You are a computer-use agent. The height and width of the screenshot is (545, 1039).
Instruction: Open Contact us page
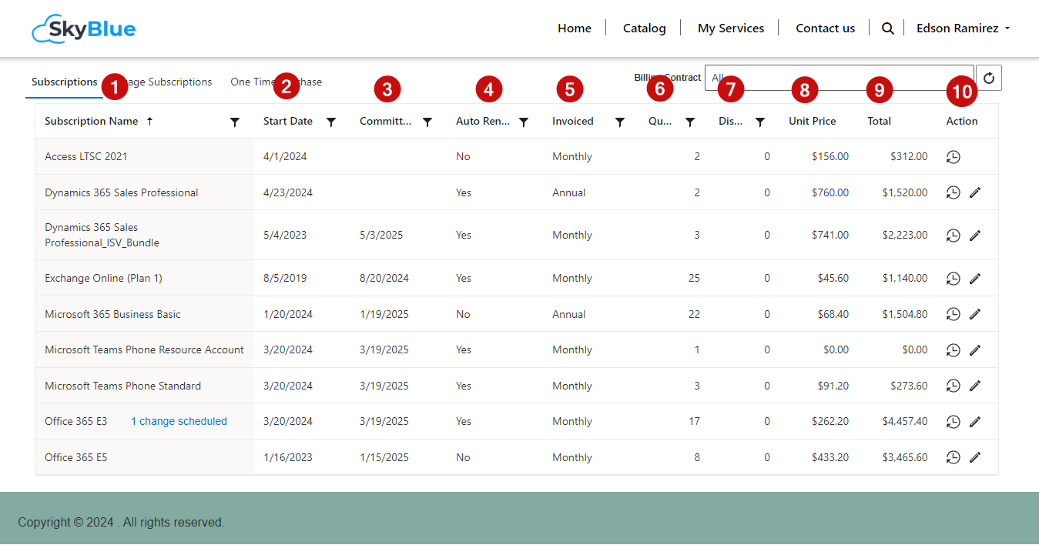point(825,28)
